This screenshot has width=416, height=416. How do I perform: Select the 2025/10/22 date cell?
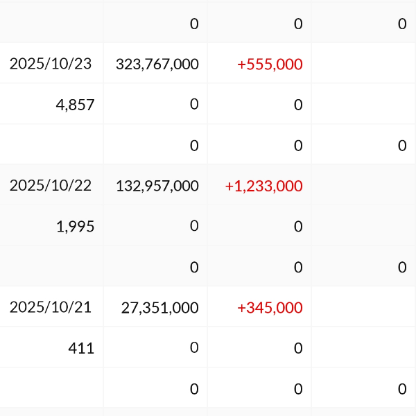51,185
